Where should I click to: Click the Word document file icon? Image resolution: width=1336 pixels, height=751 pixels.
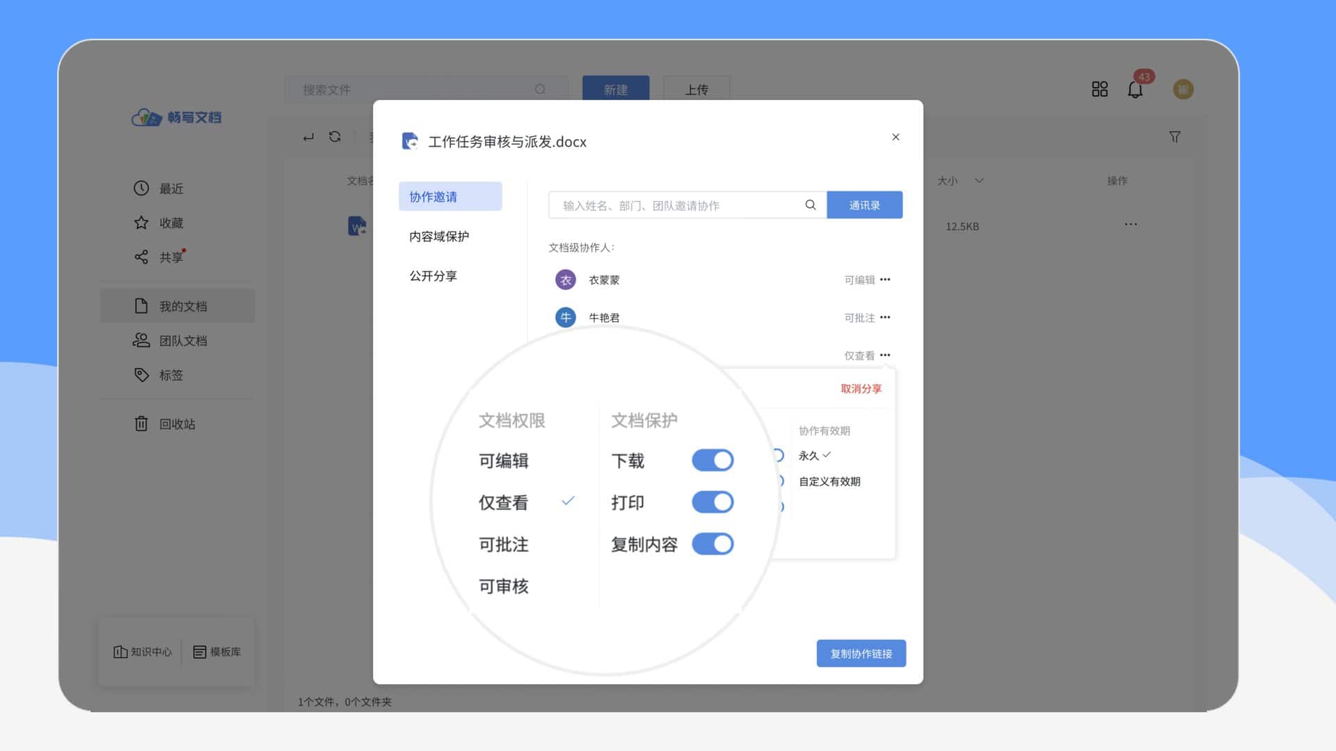point(357,226)
